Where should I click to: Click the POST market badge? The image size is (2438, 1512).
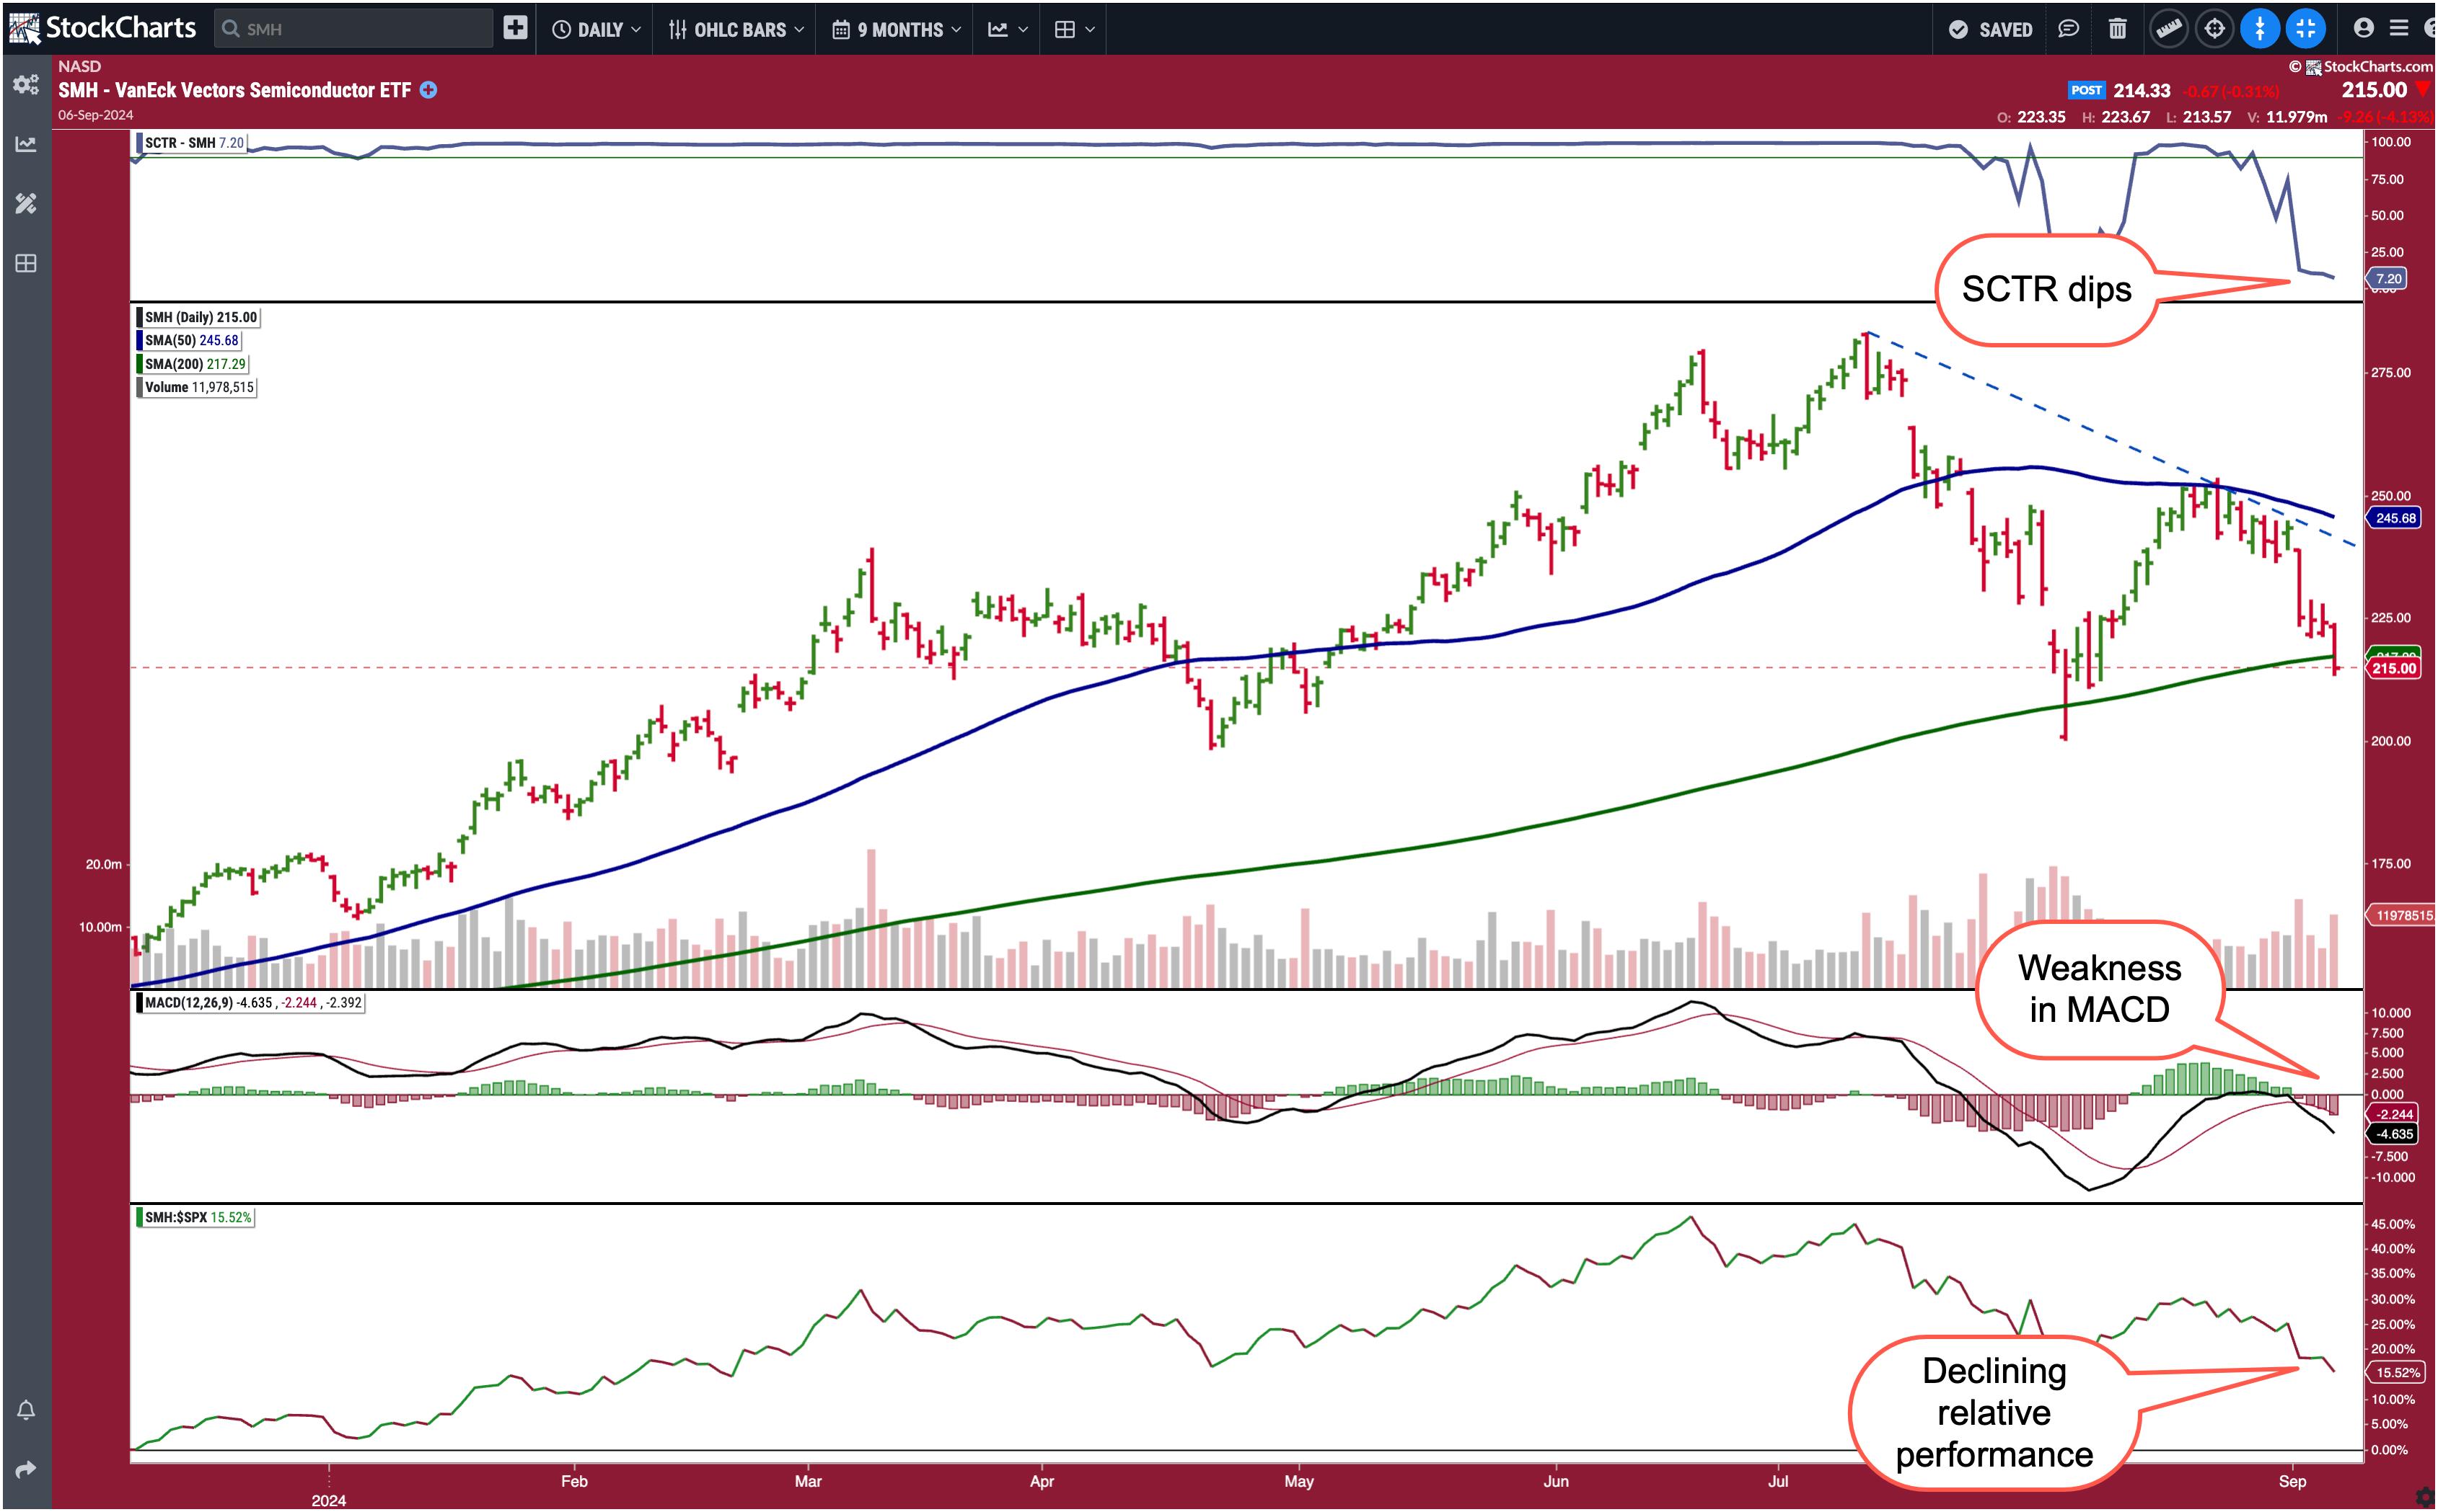(2087, 90)
